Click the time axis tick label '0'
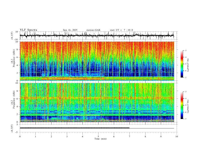This screenshot has height=153, width=199. pyautogui.click(x=20, y=136)
